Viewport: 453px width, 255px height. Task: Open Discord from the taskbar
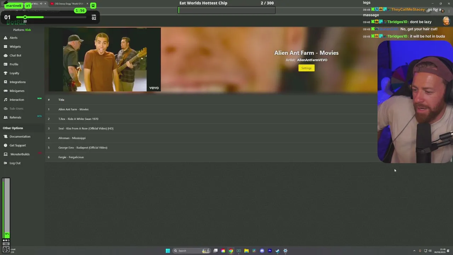click(x=262, y=251)
